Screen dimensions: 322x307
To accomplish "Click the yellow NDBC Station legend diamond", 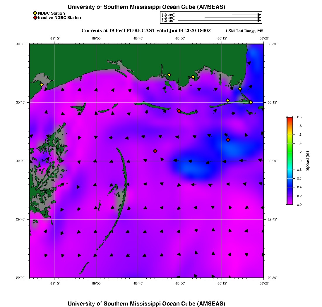I will (35, 13).
